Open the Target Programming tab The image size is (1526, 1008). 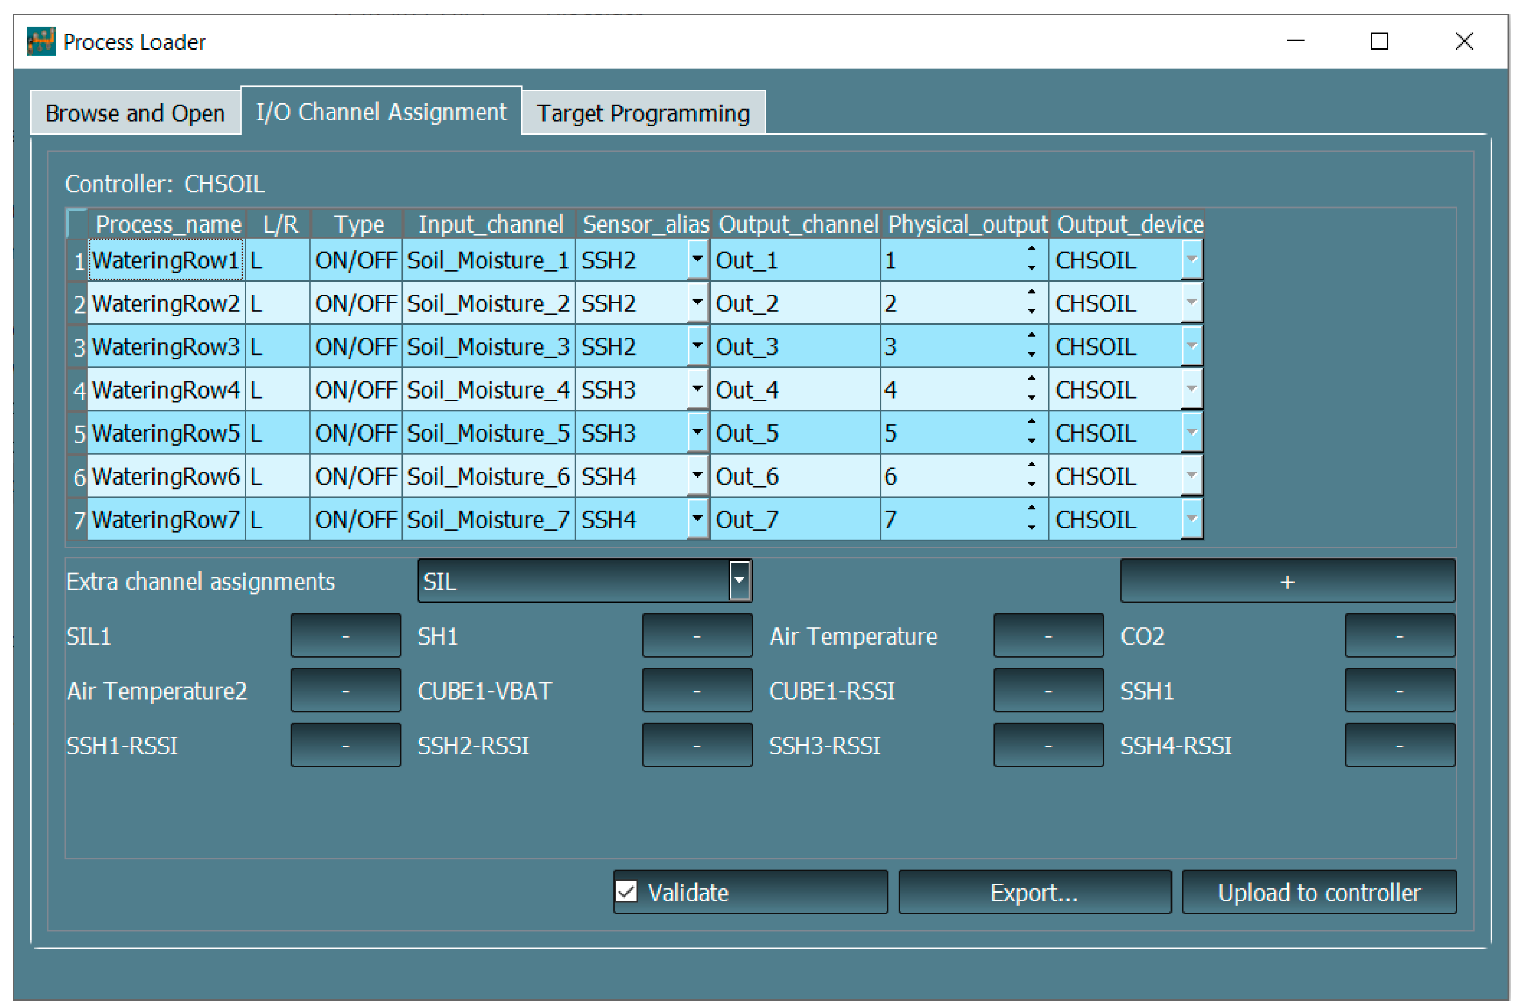click(643, 113)
